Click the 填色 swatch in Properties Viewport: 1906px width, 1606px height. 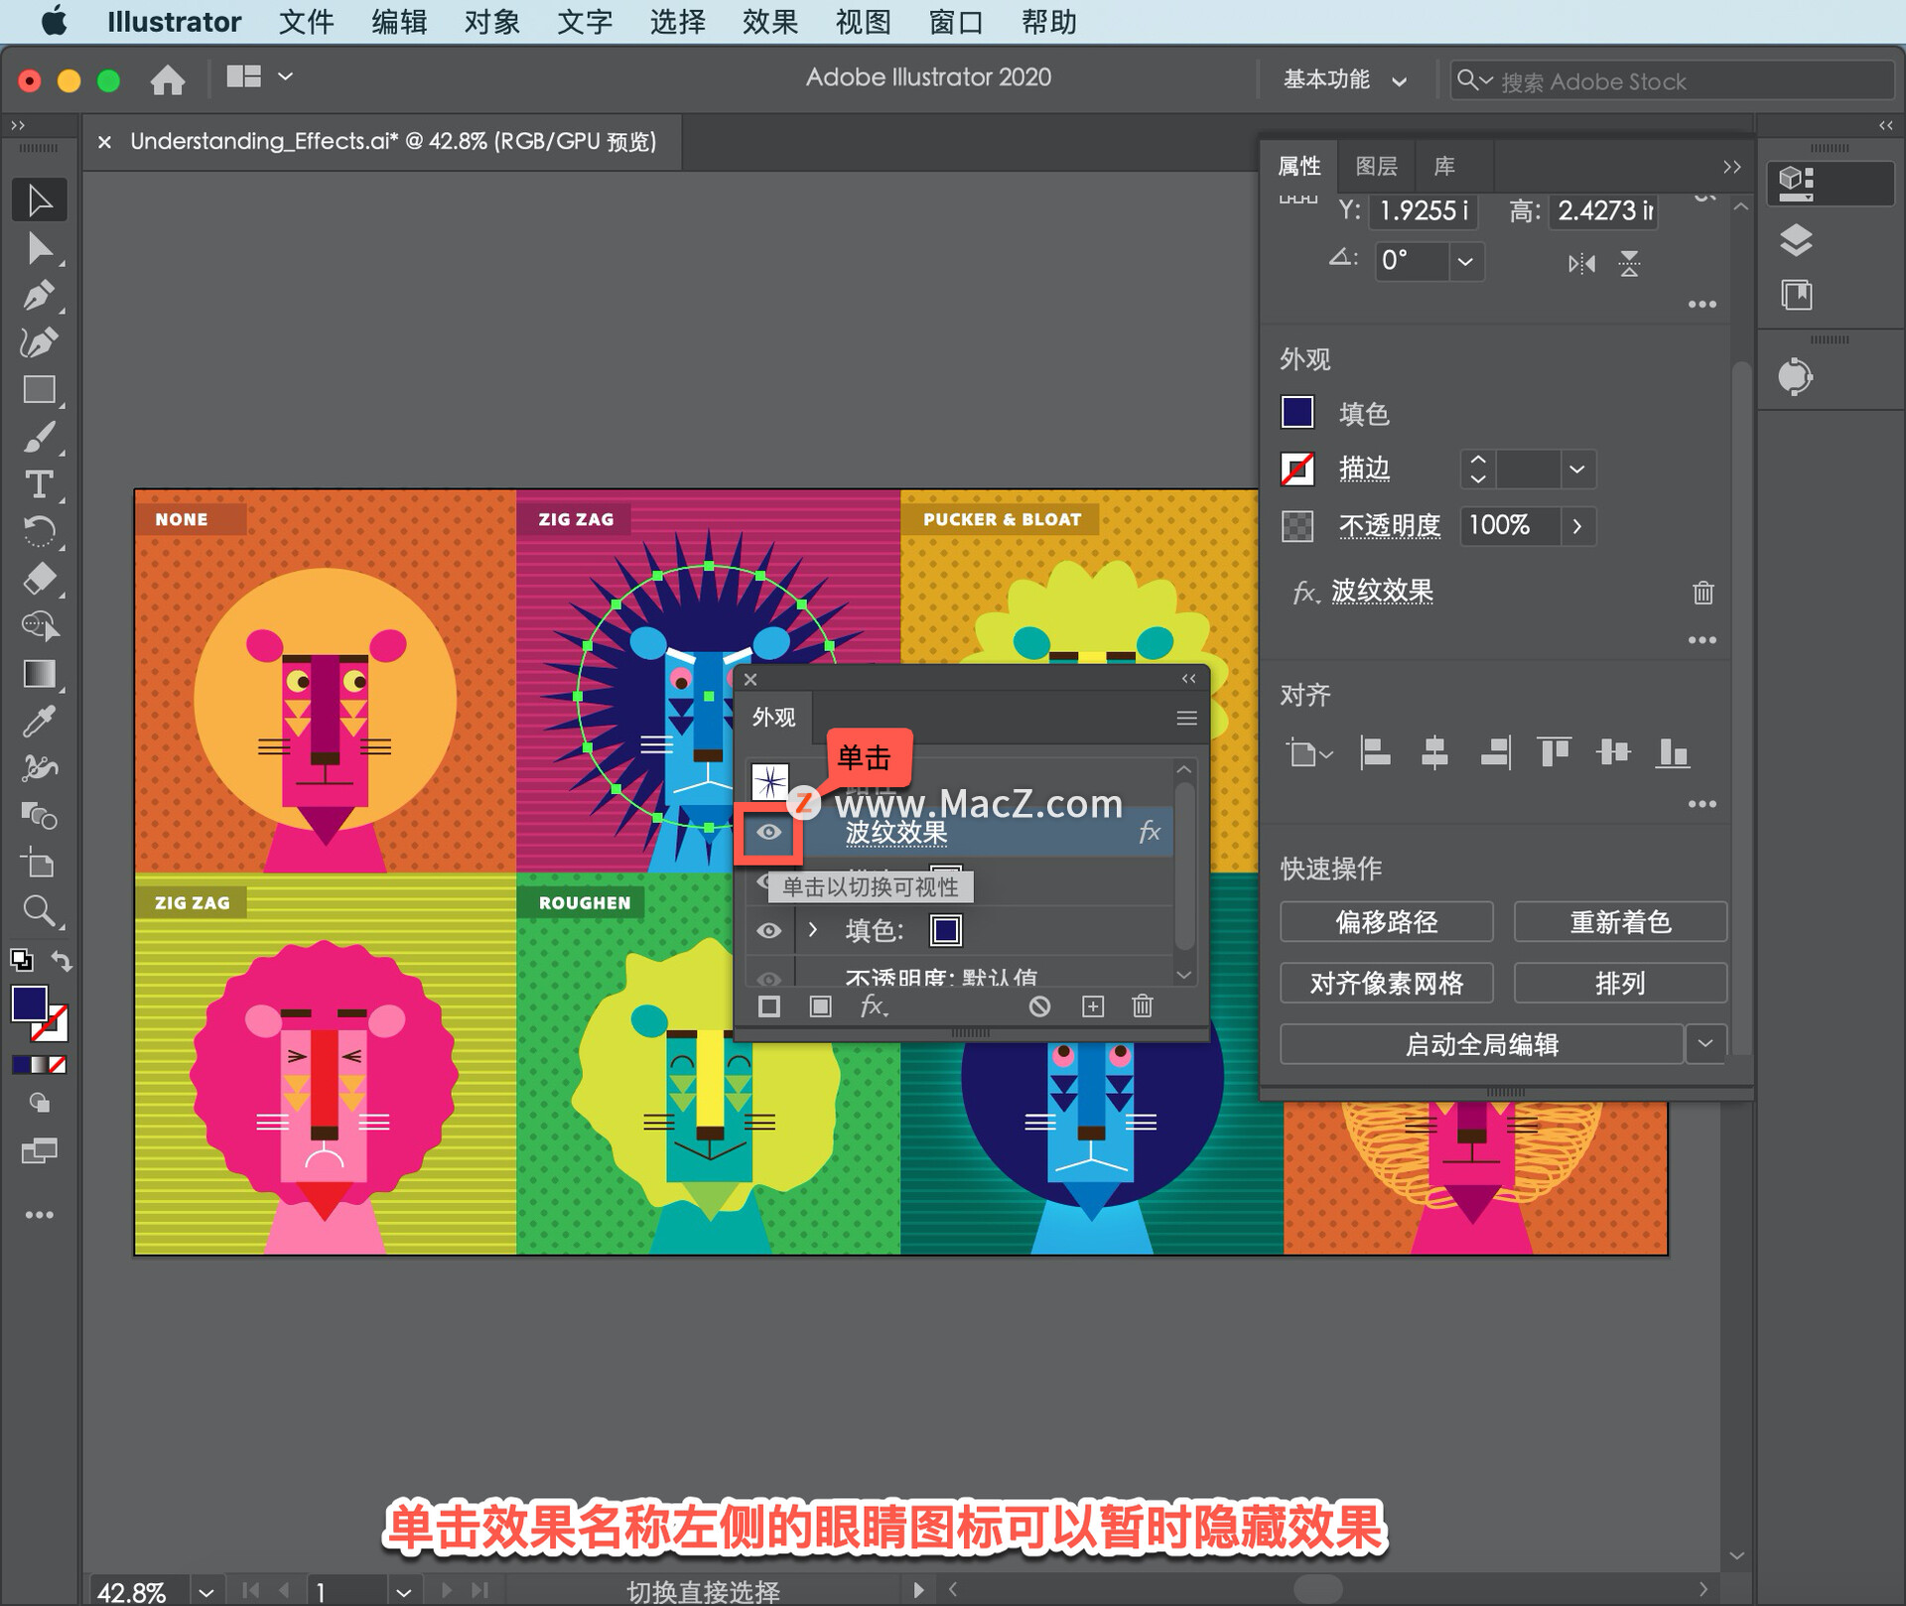pyautogui.click(x=1297, y=412)
